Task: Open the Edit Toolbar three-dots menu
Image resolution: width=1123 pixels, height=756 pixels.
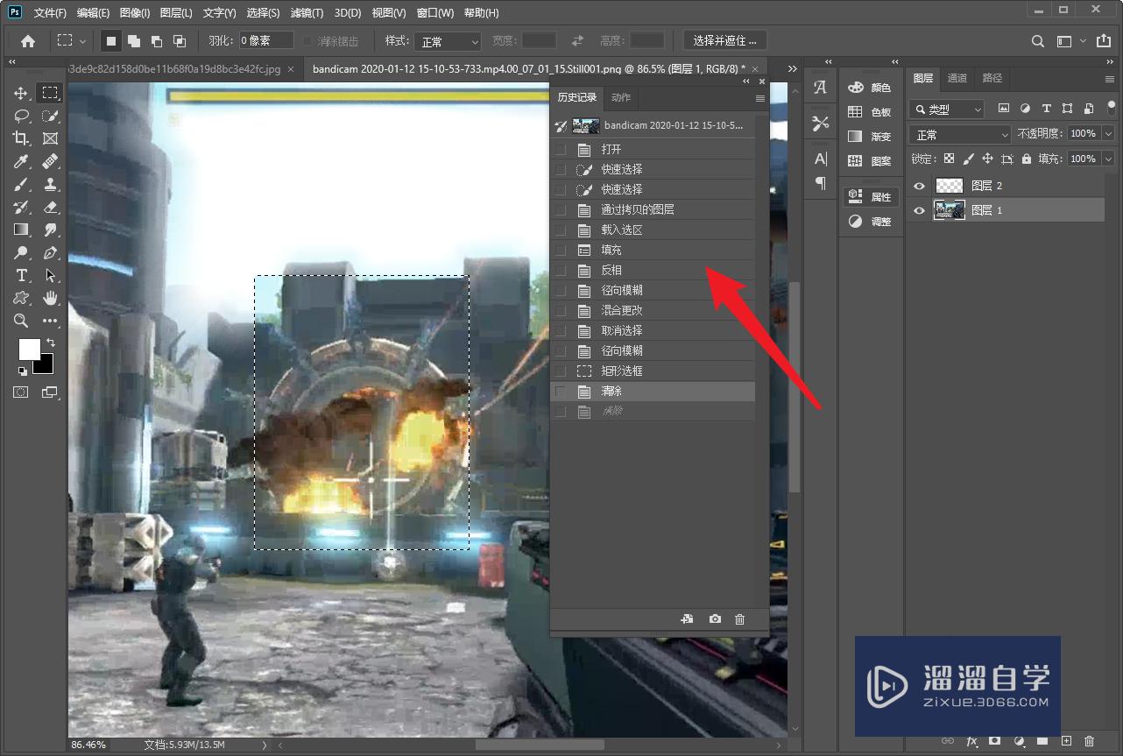Action: pos(51,321)
